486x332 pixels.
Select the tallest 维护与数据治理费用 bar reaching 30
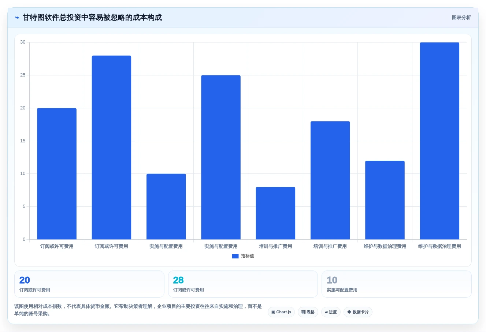point(439,141)
